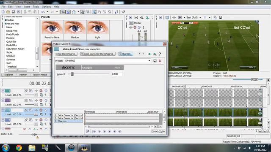
Task: Click the keyframe cursor time field
Action: (x=158, y=131)
